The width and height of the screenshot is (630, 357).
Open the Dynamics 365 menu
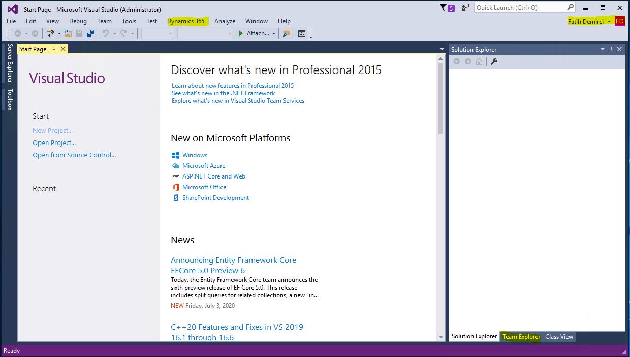[186, 21]
